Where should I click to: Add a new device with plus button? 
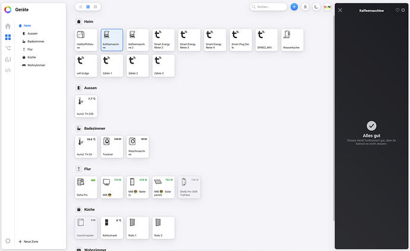click(x=294, y=7)
